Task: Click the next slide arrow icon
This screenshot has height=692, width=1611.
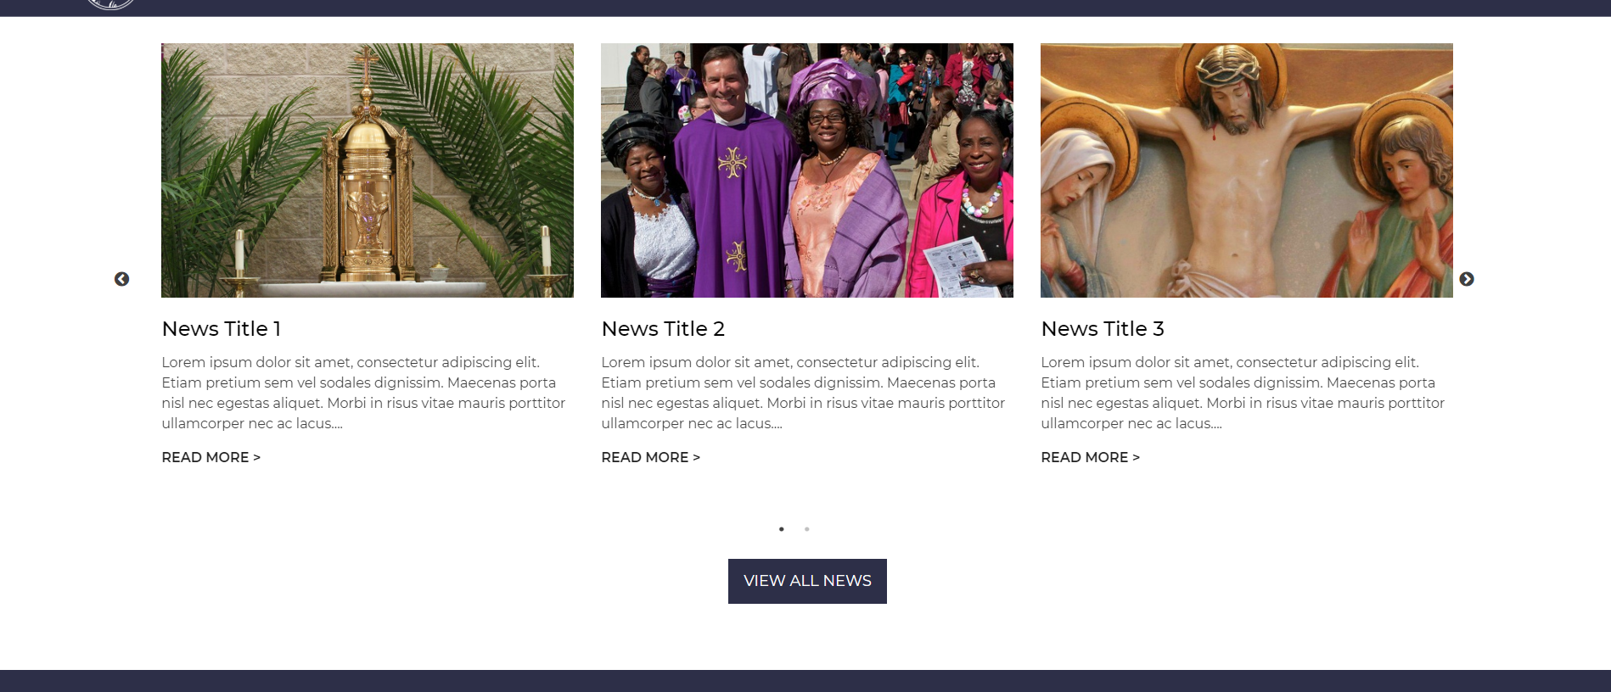Action: point(1467,279)
